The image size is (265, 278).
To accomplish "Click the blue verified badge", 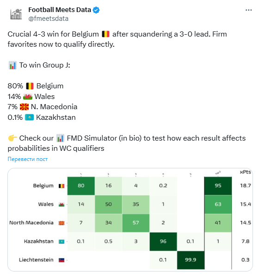I will pyautogui.click(x=96, y=10).
